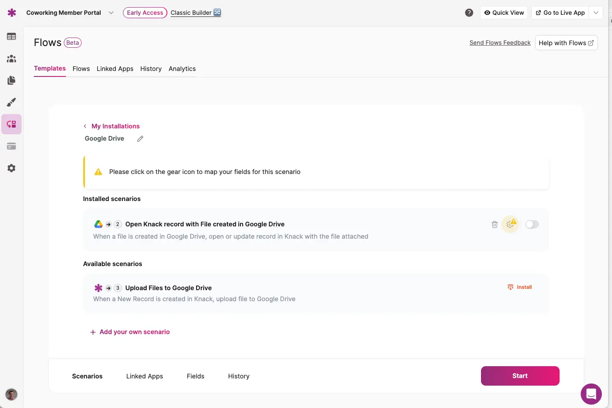Install the Upload Files to Google Drive scenario
The width and height of the screenshot is (612, 408).
tap(520, 287)
